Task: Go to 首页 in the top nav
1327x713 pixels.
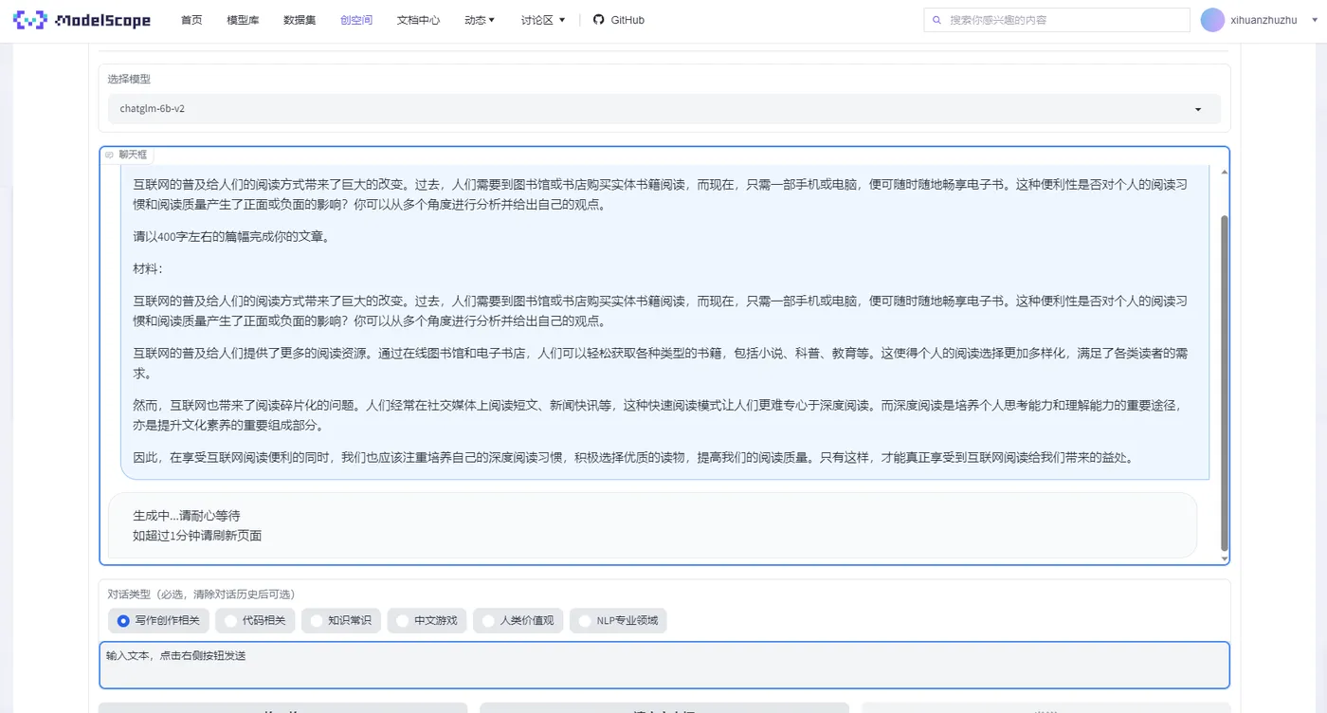Action: tap(191, 20)
